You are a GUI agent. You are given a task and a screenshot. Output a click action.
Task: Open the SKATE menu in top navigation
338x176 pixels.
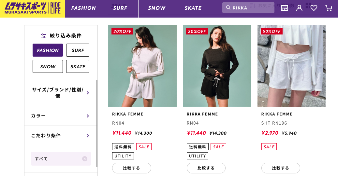(193, 8)
